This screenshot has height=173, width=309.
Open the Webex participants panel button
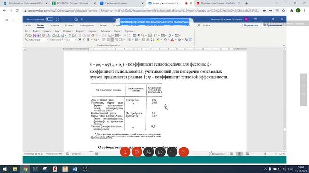[149, 152]
